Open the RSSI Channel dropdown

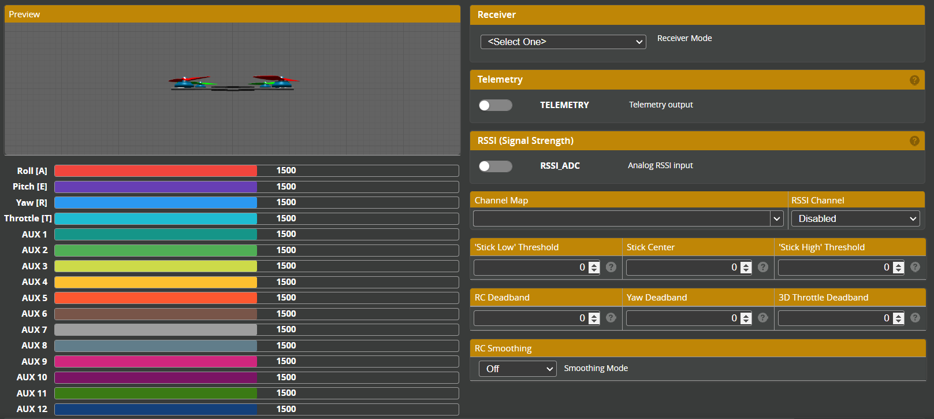pos(855,218)
